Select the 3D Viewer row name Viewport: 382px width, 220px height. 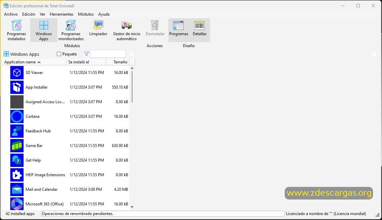(x=34, y=73)
